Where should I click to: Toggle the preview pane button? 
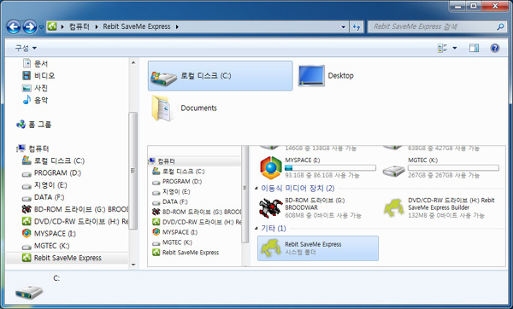click(x=474, y=48)
